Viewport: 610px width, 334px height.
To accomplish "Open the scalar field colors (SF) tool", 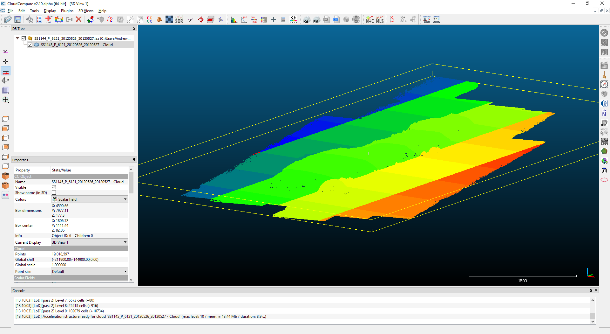I will point(293,19).
